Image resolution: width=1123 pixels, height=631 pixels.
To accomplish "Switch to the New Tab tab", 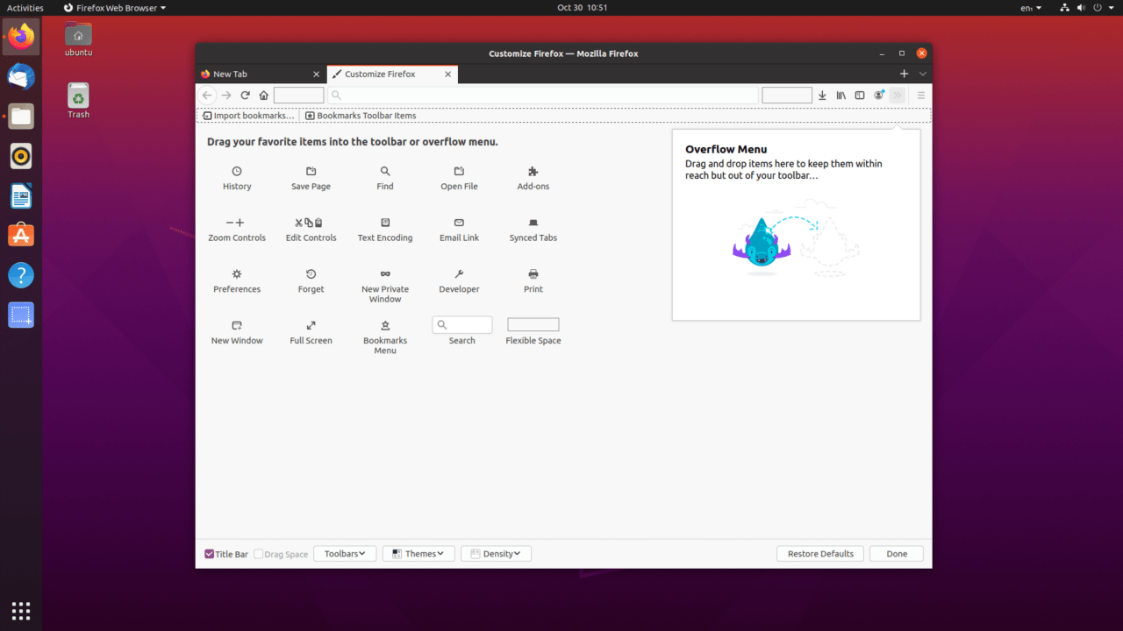I will coord(261,74).
